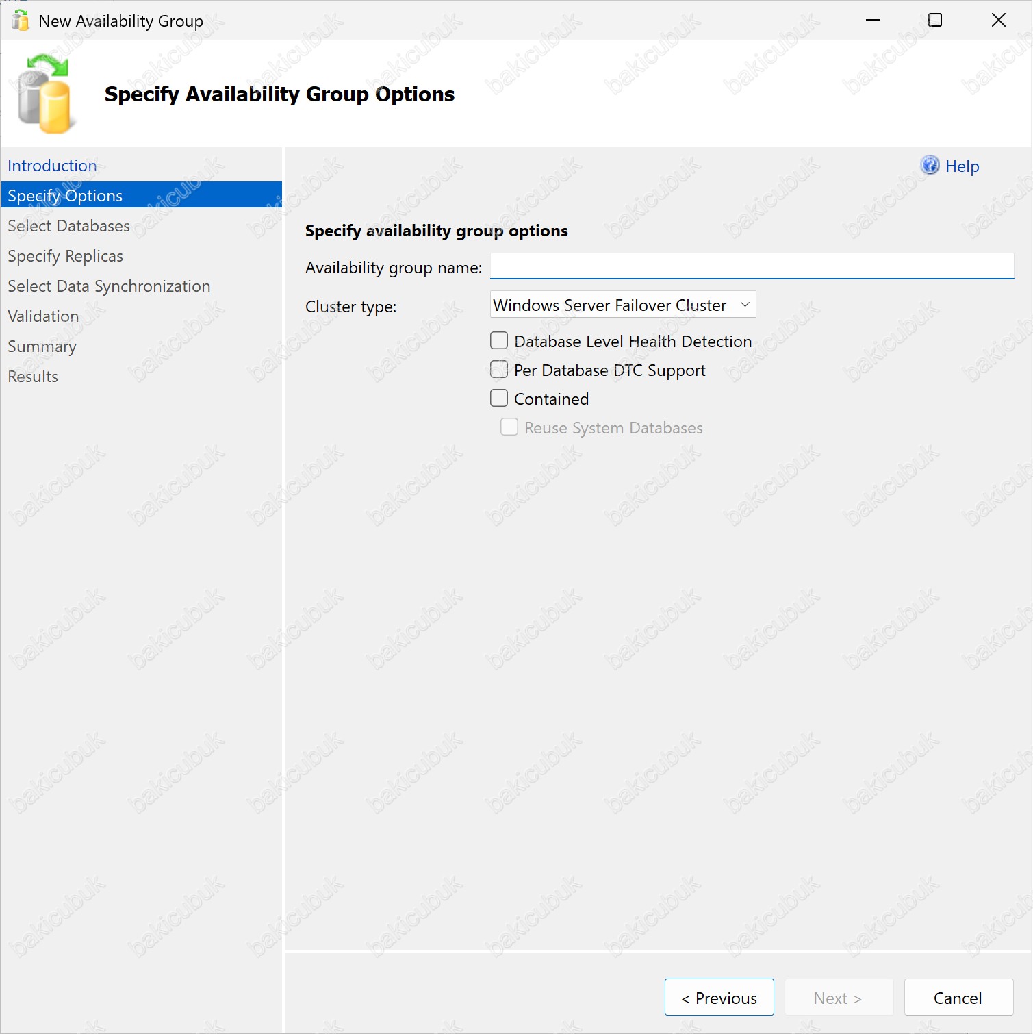
Task: Click the Help globe icon
Action: 930,165
